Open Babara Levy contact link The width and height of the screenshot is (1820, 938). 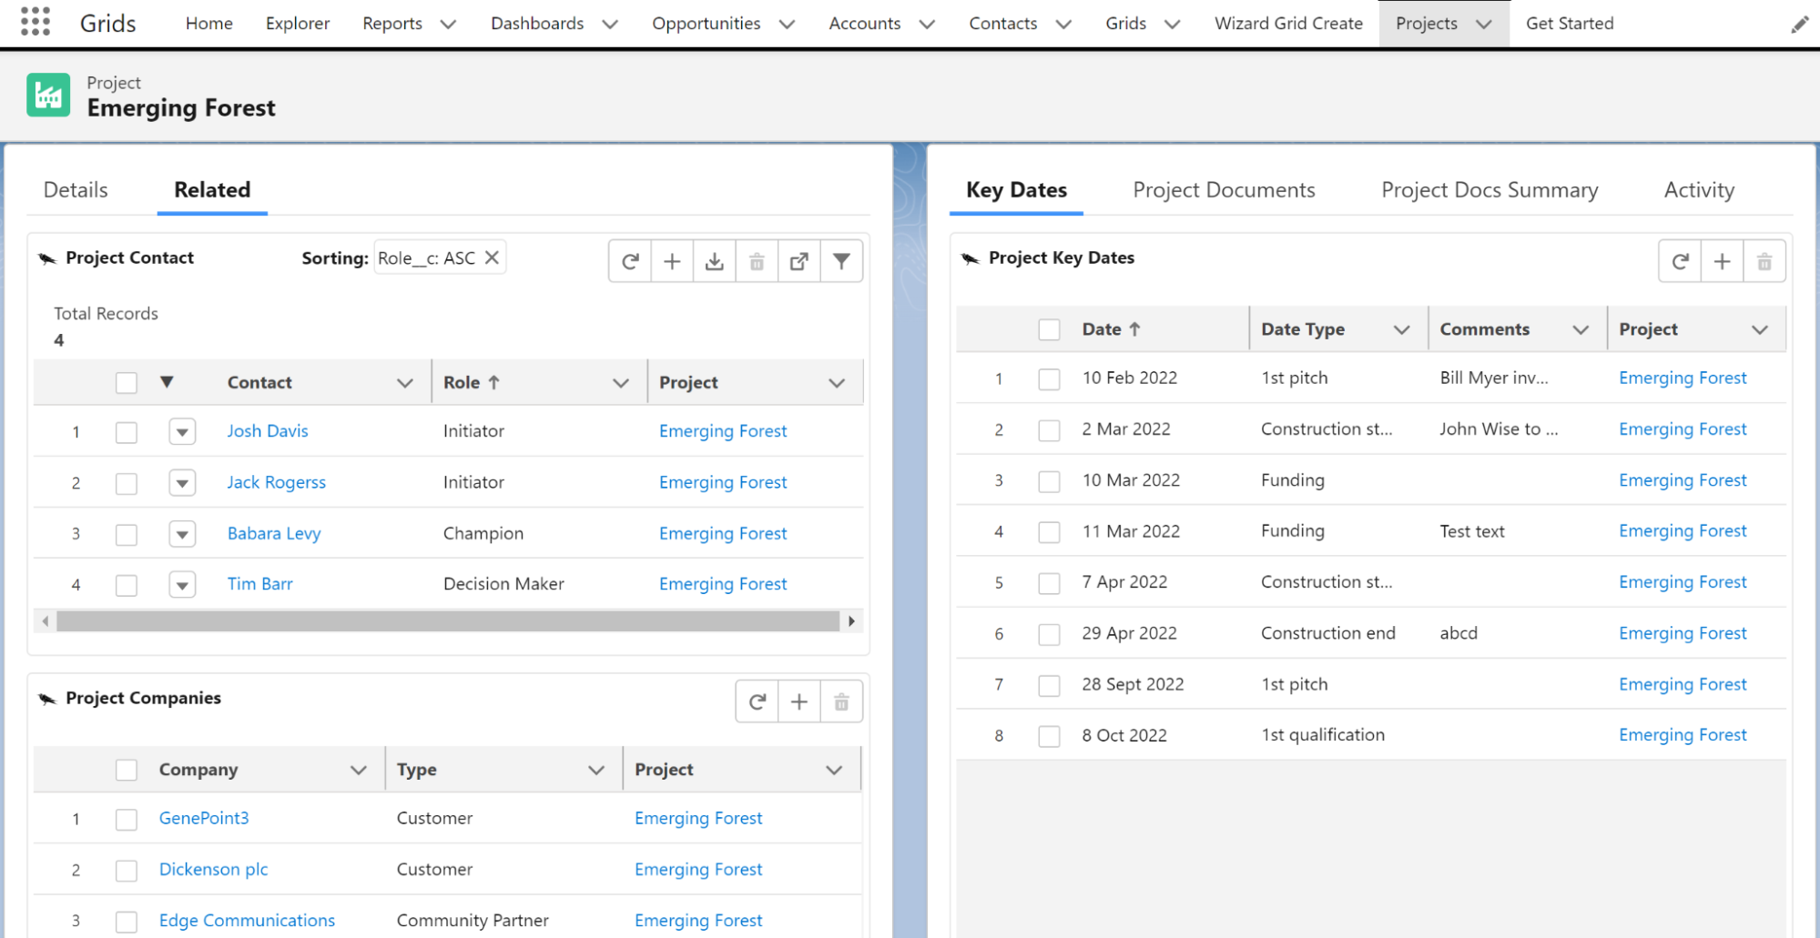[x=274, y=533]
